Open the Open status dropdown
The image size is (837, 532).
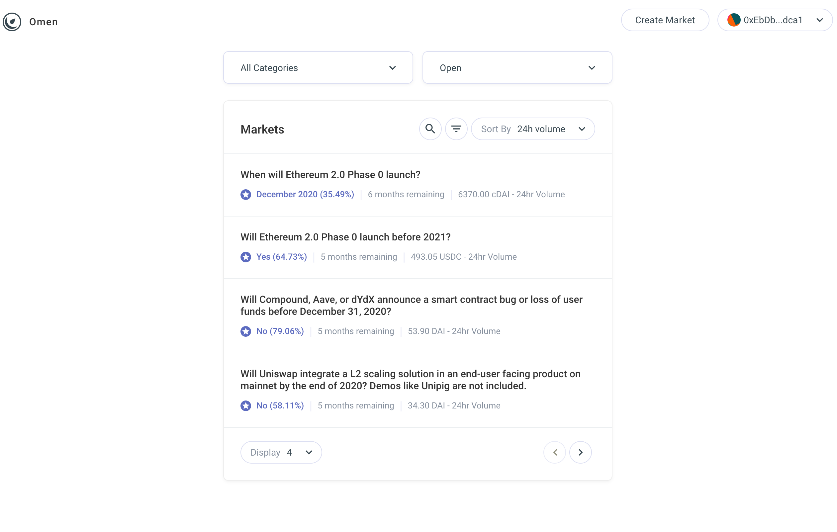(x=517, y=67)
